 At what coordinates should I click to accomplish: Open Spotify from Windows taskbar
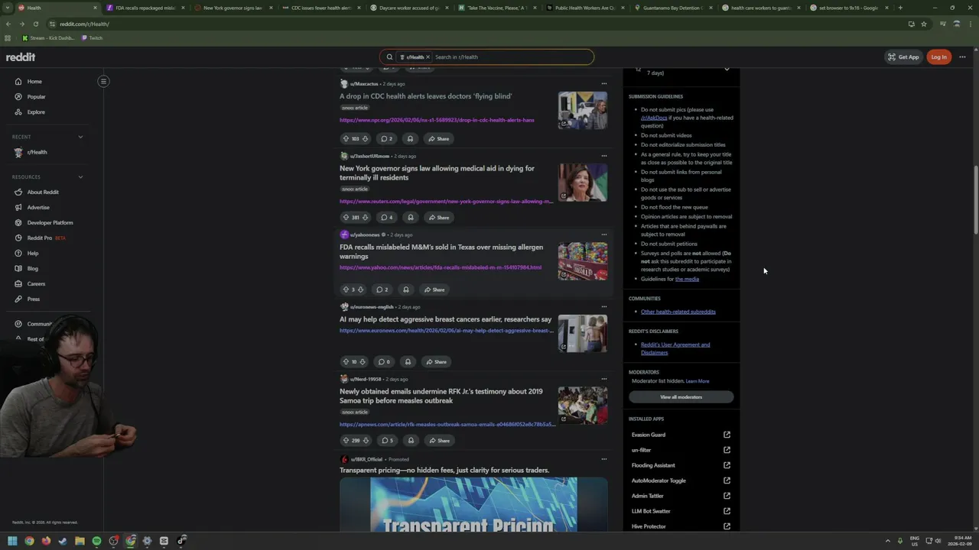pyautogui.click(x=96, y=541)
